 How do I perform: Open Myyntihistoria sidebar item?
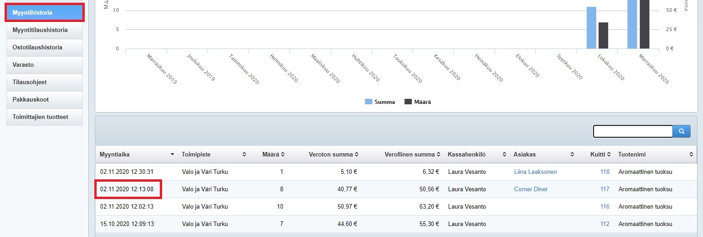pyautogui.click(x=44, y=13)
